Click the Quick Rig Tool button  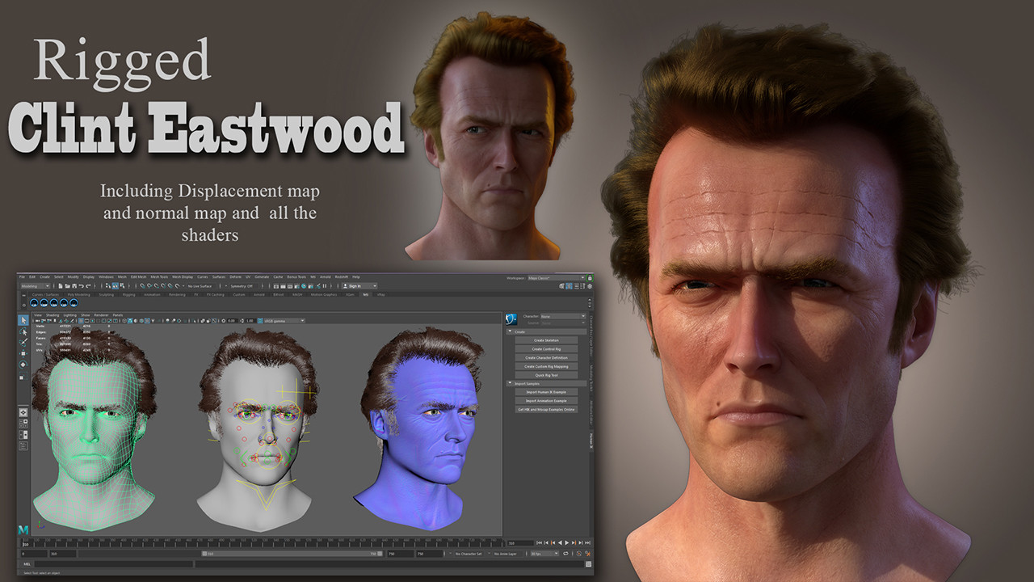[547, 375]
